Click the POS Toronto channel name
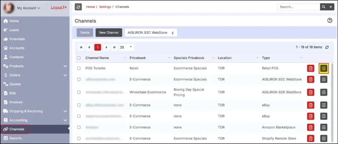Viewport: 338px width, 144px height. tap(95, 68)
